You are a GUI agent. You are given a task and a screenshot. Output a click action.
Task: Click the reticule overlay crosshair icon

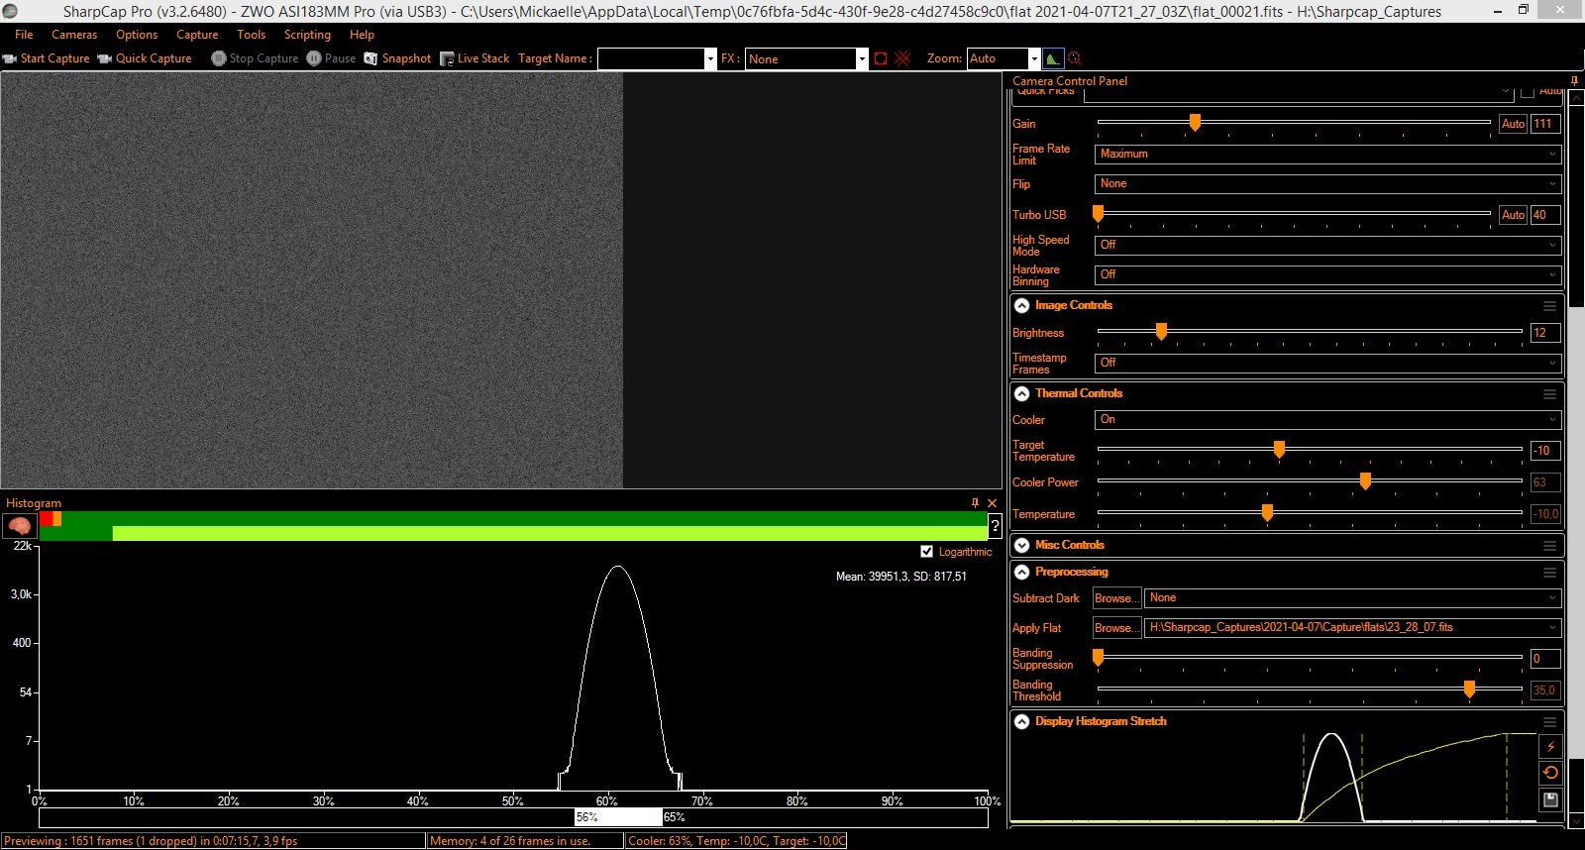(x=902, y=58)
